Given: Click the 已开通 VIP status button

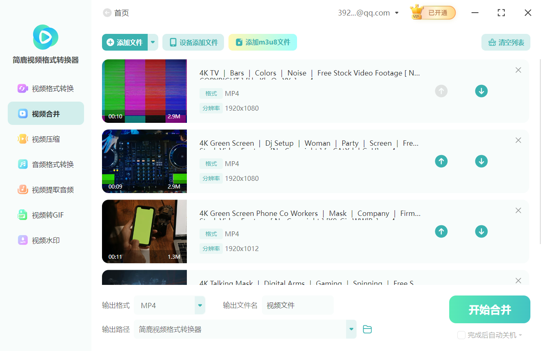Looking at the screenshot, I should point(438,13).
